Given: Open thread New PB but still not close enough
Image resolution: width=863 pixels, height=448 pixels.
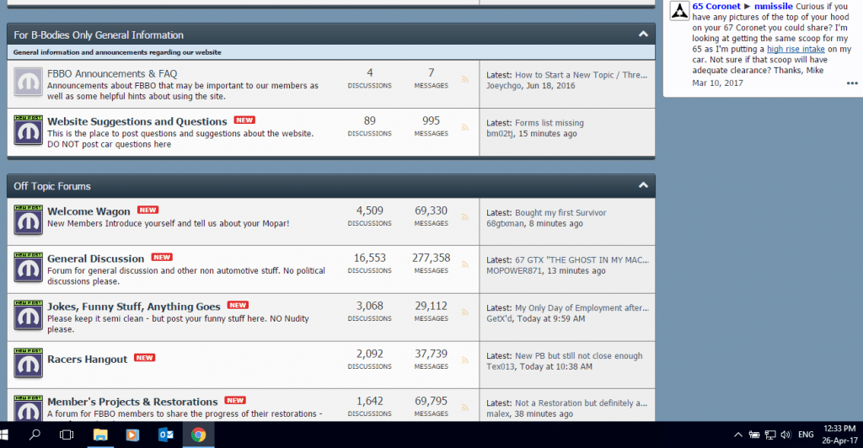Looking at the screenshot, I should (578, 355).
